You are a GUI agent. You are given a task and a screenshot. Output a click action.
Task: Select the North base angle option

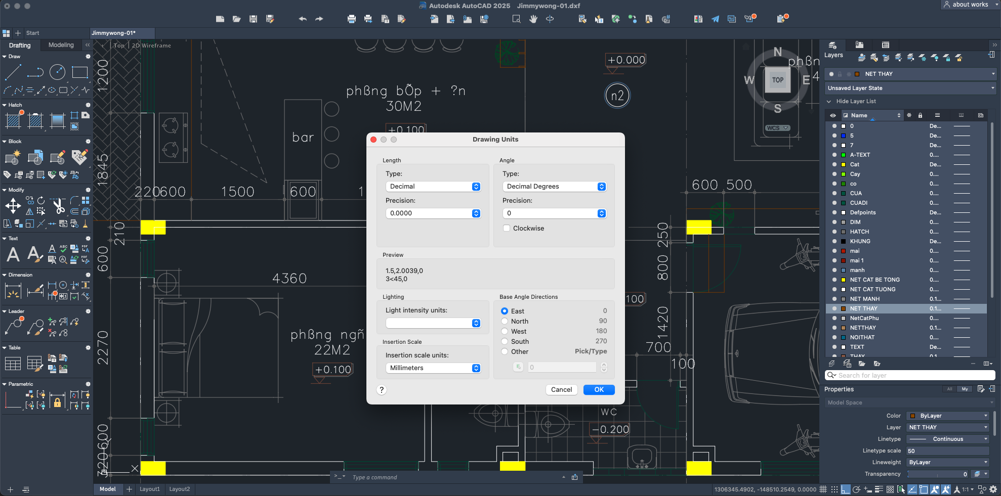pyautogui.click(x=505, y=321)
